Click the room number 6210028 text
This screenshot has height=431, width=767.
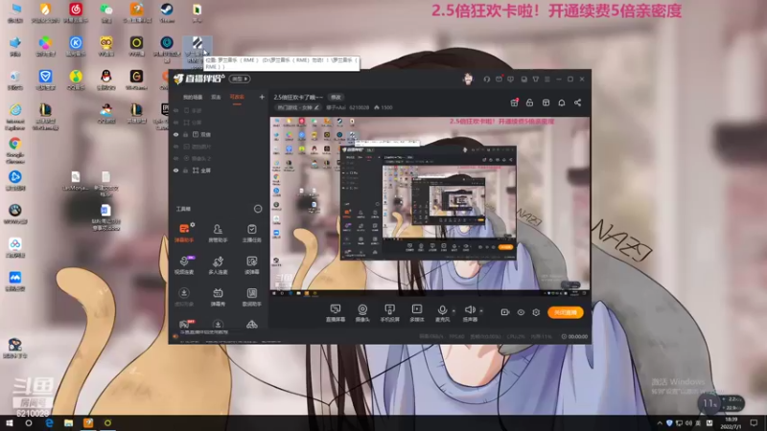[x=359, y=107]
